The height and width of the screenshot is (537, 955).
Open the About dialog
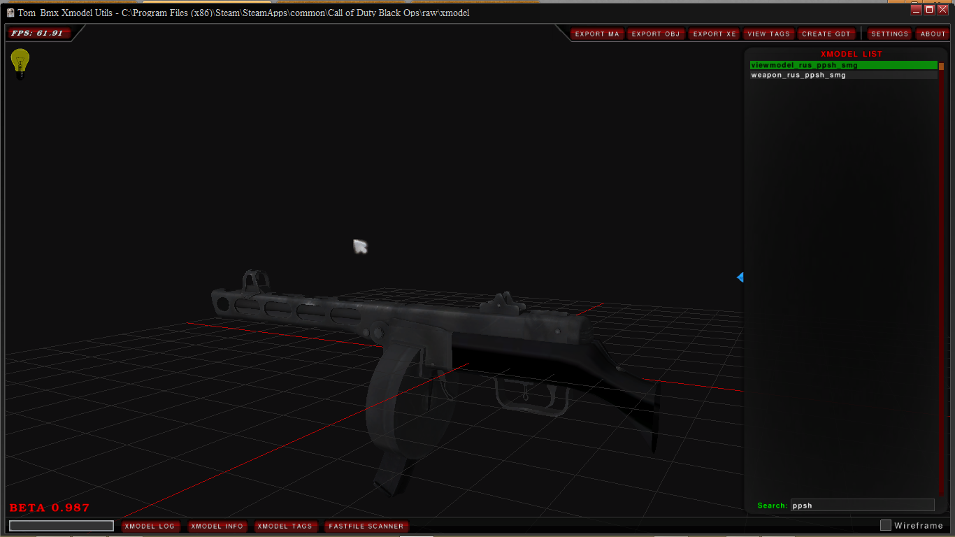(x=933, y=34)
